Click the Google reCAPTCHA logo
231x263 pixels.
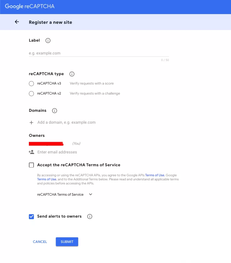[30, 6]
